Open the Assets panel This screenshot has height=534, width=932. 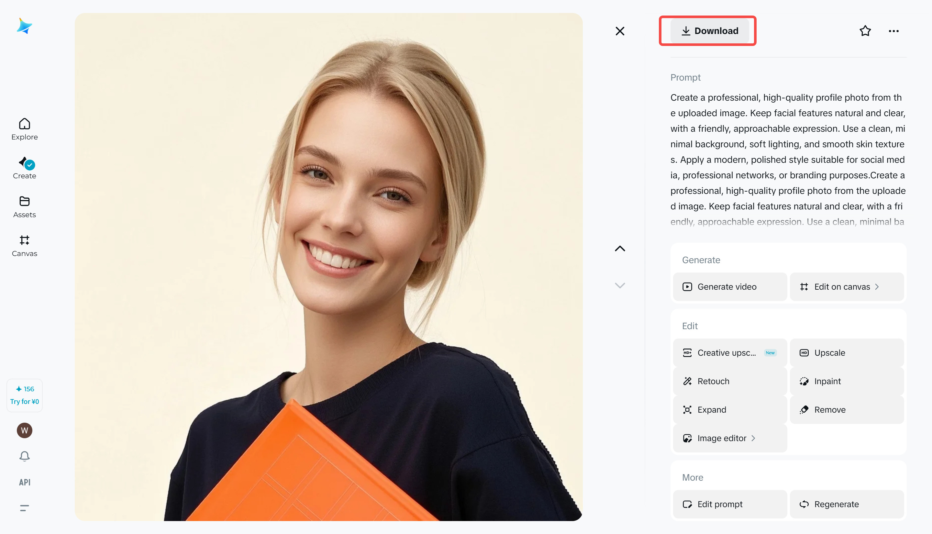pos(24,206)
